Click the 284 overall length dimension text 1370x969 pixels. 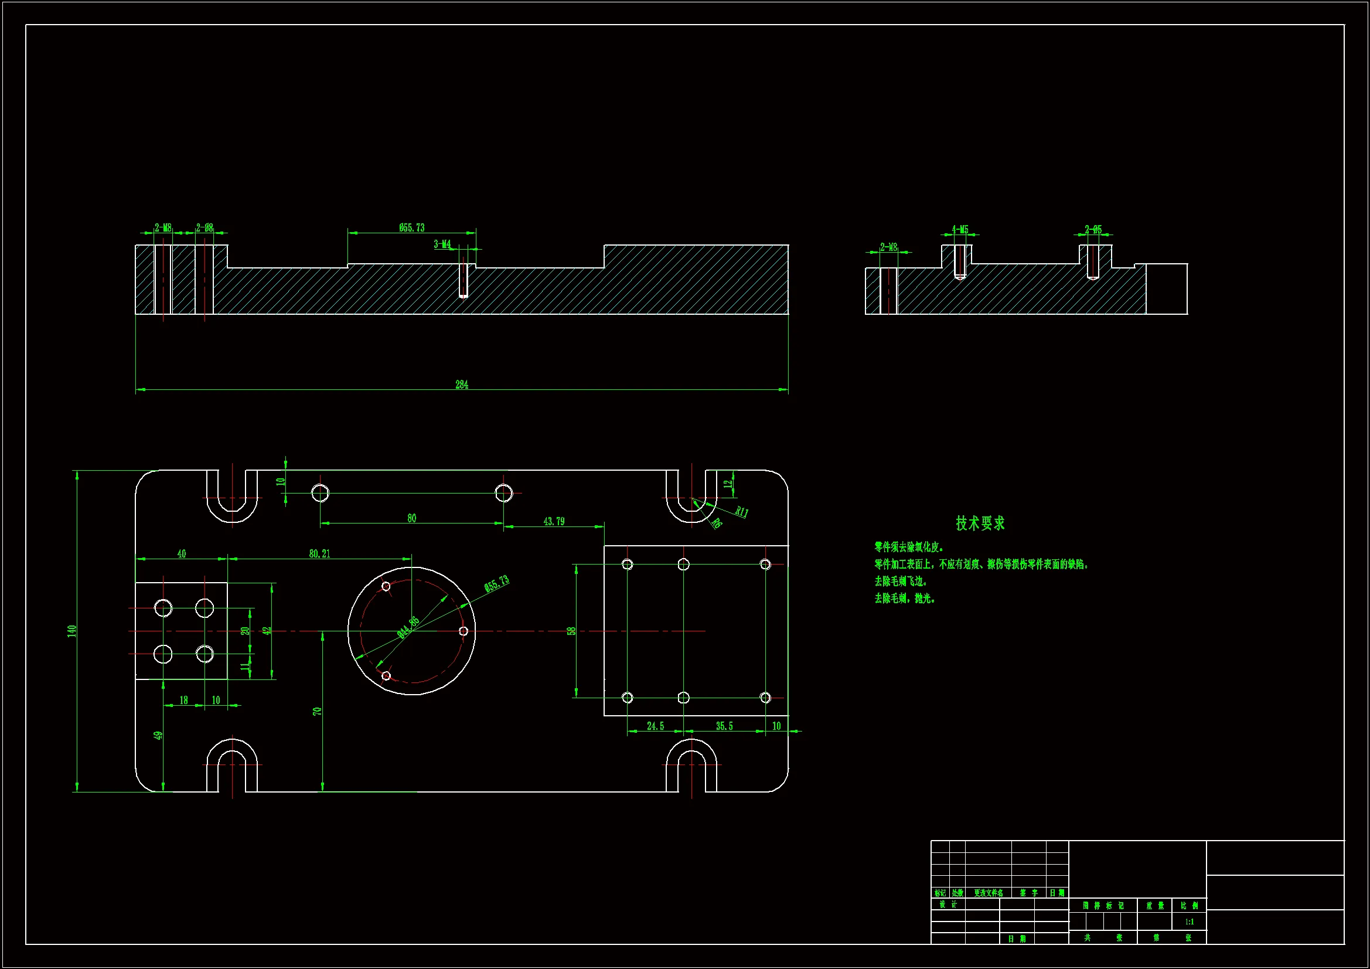462,385
